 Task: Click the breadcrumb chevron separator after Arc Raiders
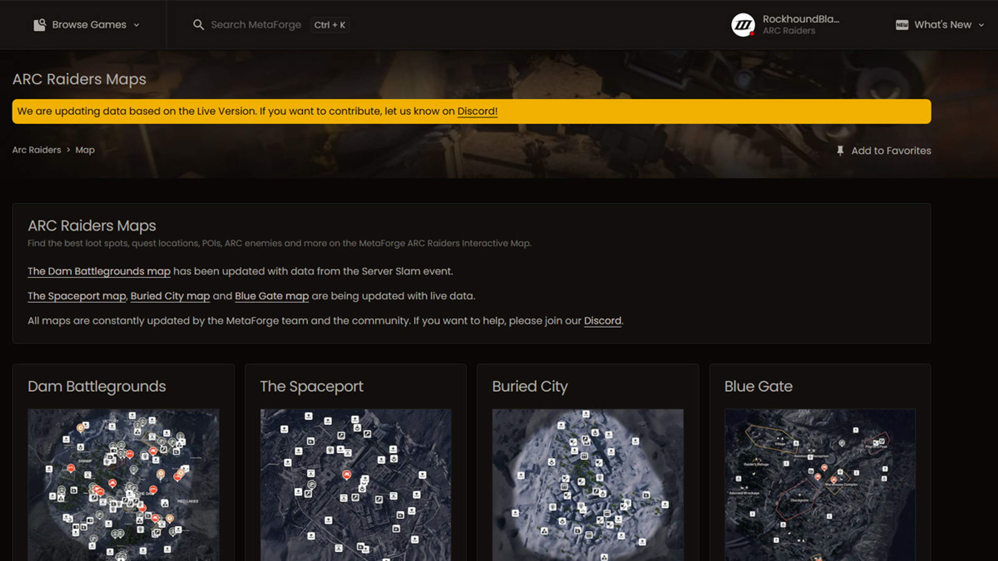(68, 150)
